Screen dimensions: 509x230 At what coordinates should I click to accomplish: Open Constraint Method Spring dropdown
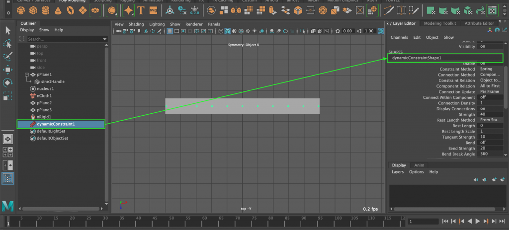coord(491,69)
